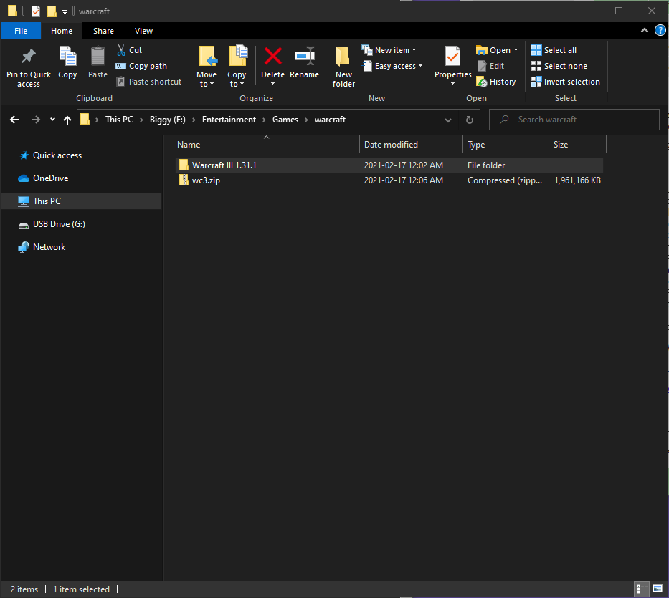Click the Edit button in Open group
Screen dimensions: 669x598
click(491, 66)
